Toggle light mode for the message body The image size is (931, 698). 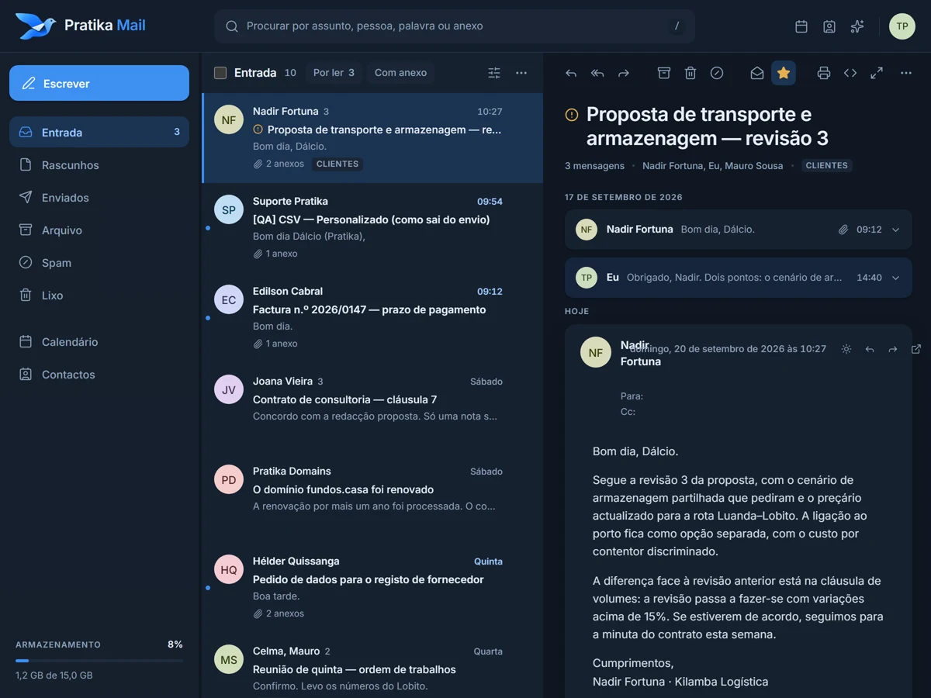pyautogui.click(x=846, y=349)
